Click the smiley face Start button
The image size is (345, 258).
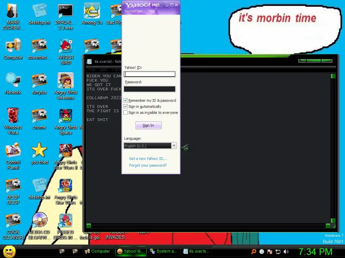coord(9,252)
